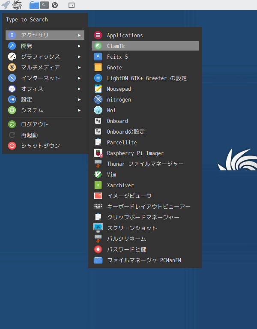Open Onboardの設定 entry
The image size is (257, 329).
[145, 132]
